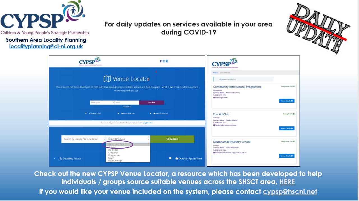Open the Select LPG Area combo box
Image resolution: width=359 pixels, height=201 pixels.
click(x=128, y=139)
